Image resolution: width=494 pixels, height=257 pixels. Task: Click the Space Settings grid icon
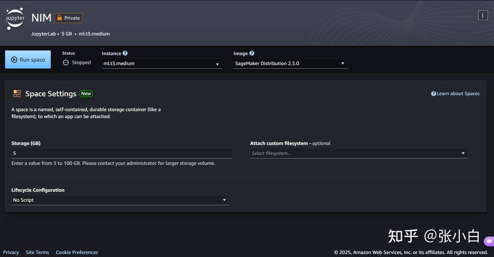[17, 94]
